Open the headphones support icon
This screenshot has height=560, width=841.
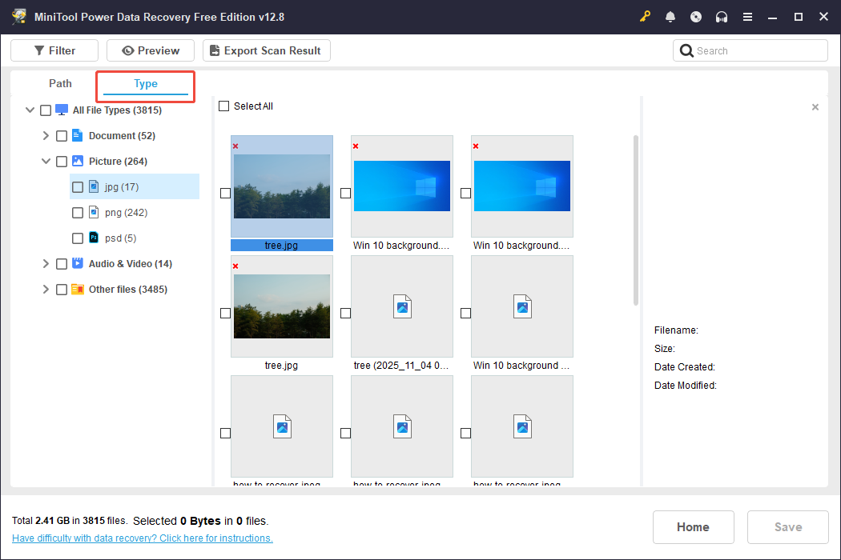(722, 17)
